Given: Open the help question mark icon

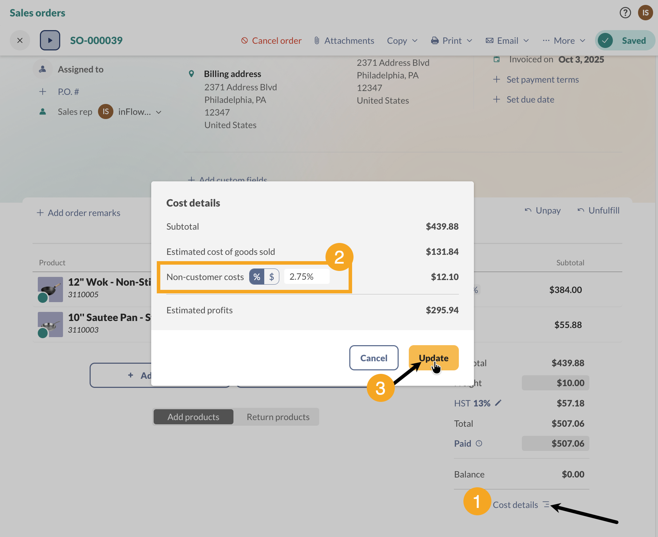Looking at the screenshot, I should click(625, 13).
